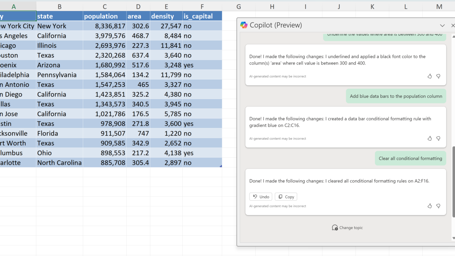Image resolution: width=455 pixels, height=256 pixels.
Task: Select the column F header
Action: click(202, 6)
